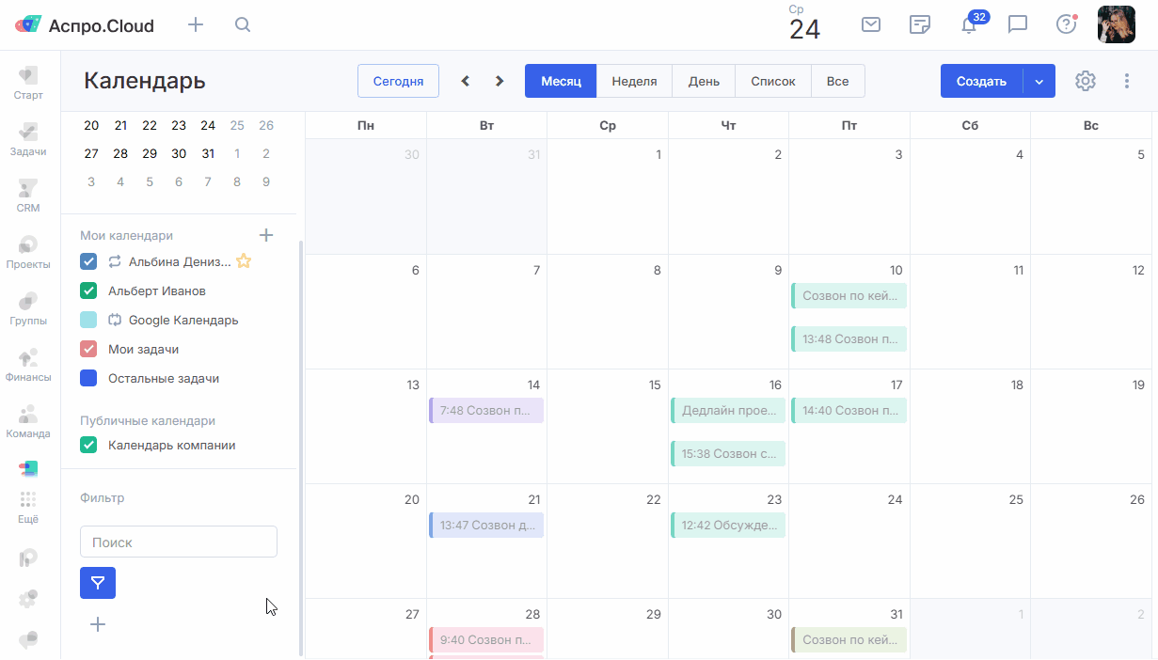The height and width of the screenshot is (660, 1158).
Task: Click the Сегодня button
Action: (398, 81)
